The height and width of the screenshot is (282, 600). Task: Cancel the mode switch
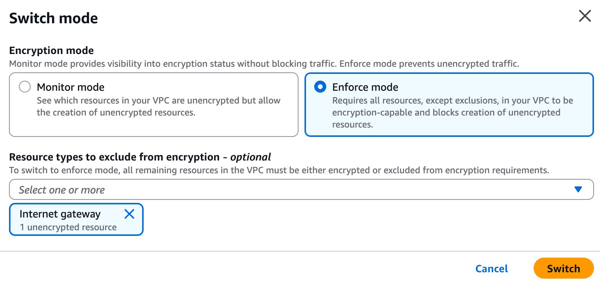tap(492, 268)
